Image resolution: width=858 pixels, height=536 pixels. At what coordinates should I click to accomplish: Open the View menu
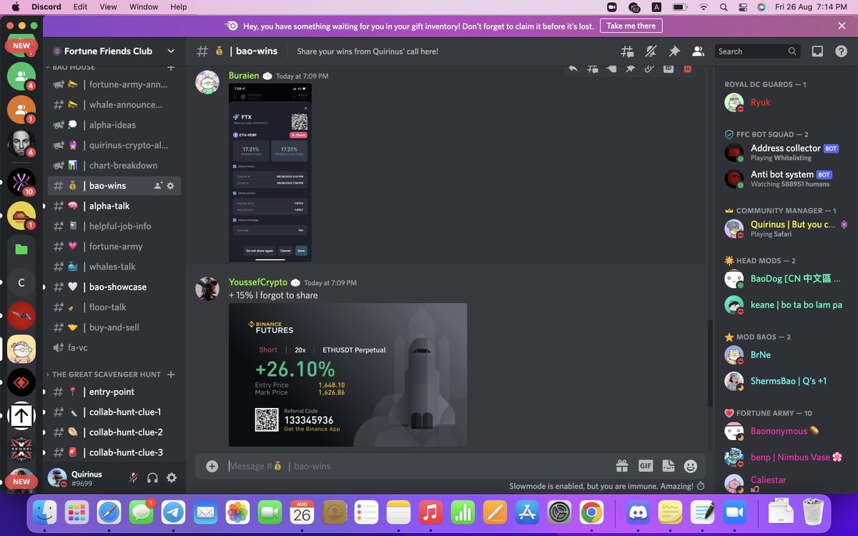108,7
